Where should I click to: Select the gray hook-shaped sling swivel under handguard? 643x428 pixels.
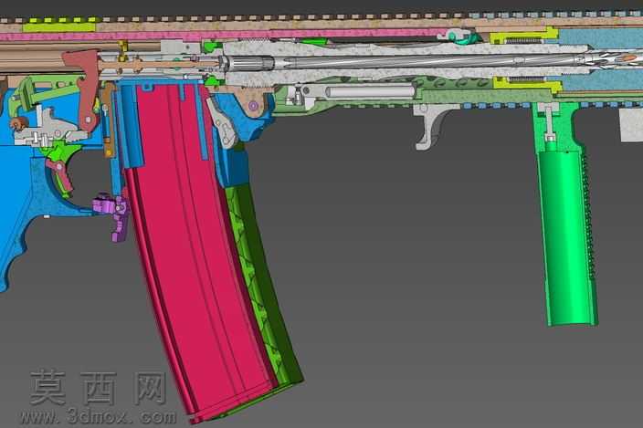point(430,127)
